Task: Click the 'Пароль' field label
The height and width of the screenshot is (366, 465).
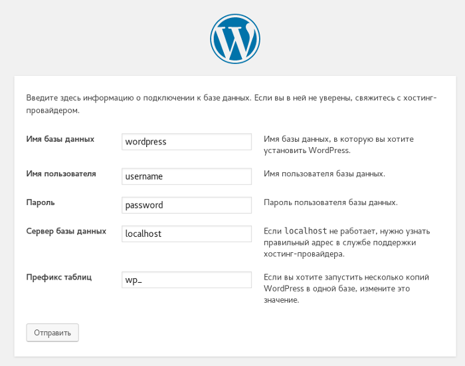Action: [41, 202]
